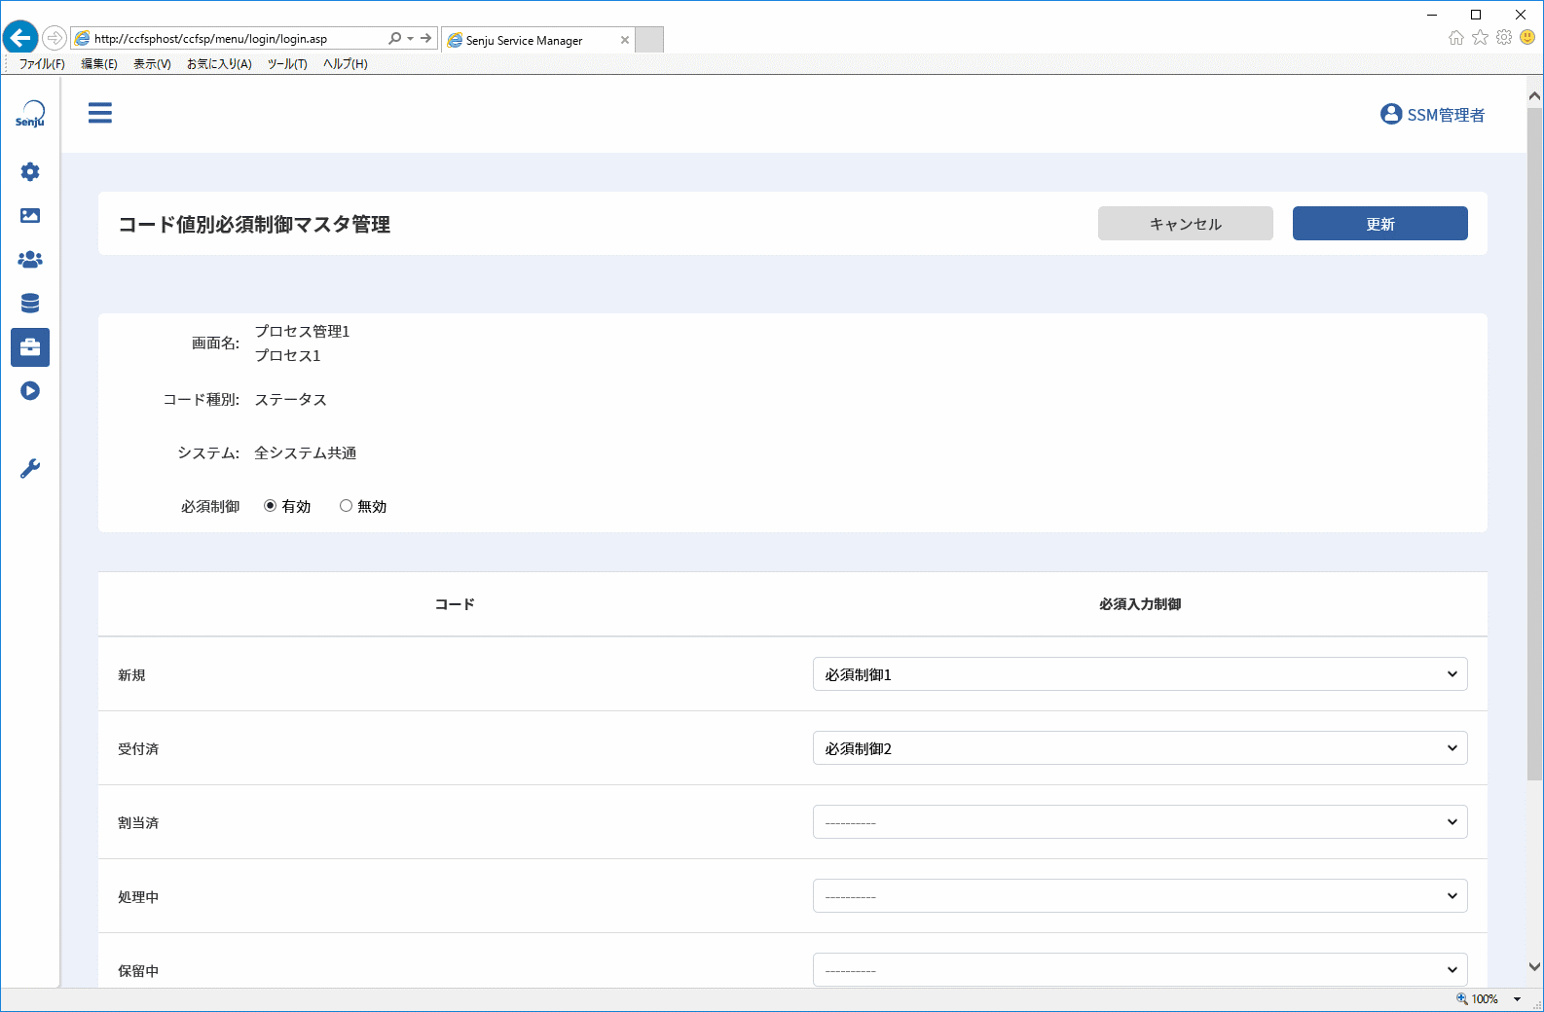Open the 表示(V) menu

[x=152, y=64]
